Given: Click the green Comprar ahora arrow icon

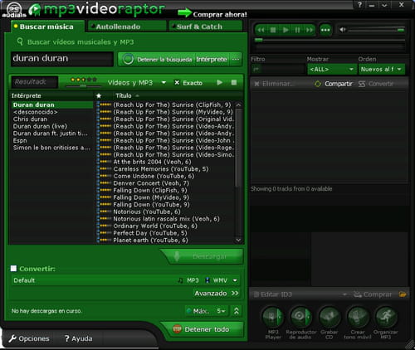Looking at the screenshot, I should click(x=184, y=12).
